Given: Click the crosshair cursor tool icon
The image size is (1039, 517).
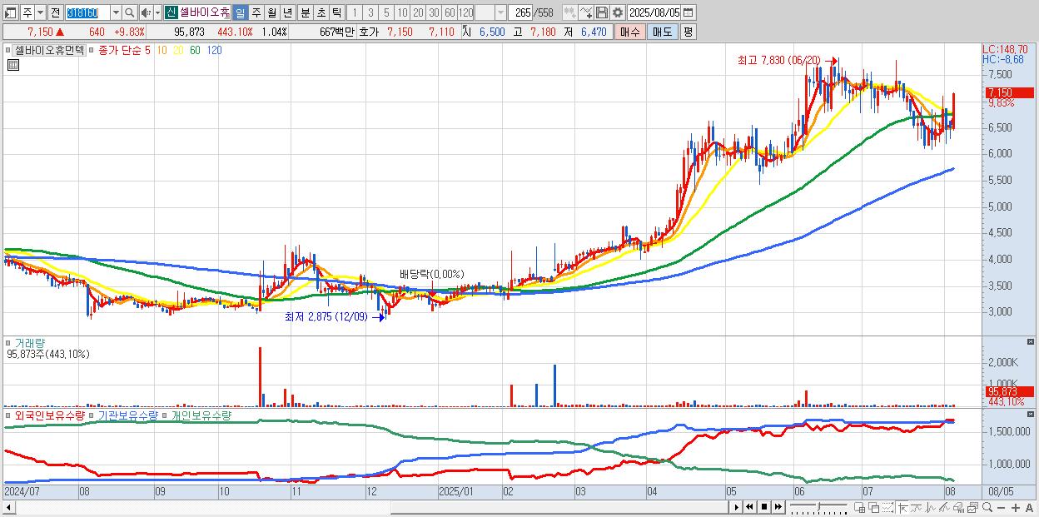Looking at the screenshot, I should 902,508.
